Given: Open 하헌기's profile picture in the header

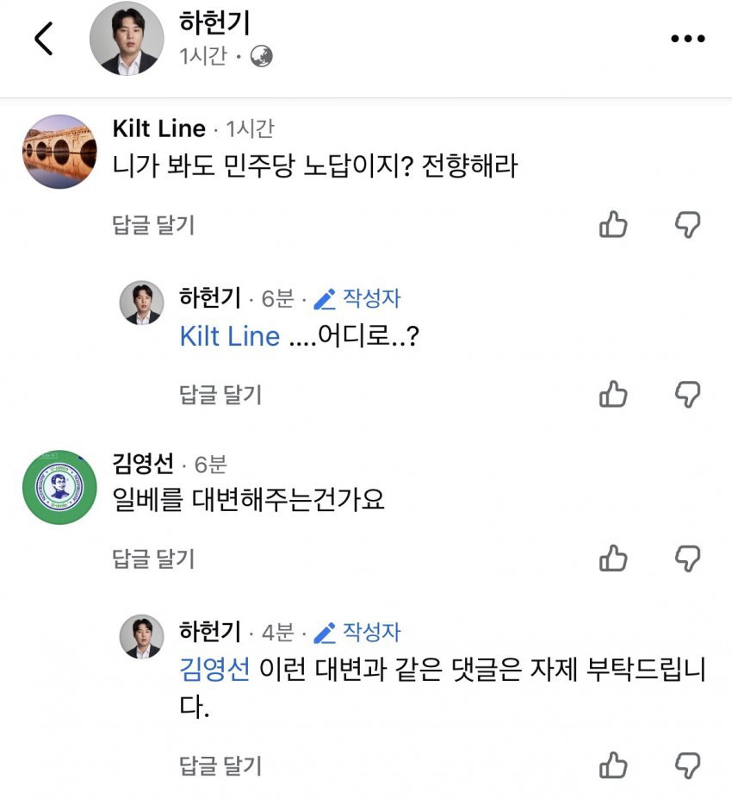Looking at the screenshot, I should tap(127, 38).
